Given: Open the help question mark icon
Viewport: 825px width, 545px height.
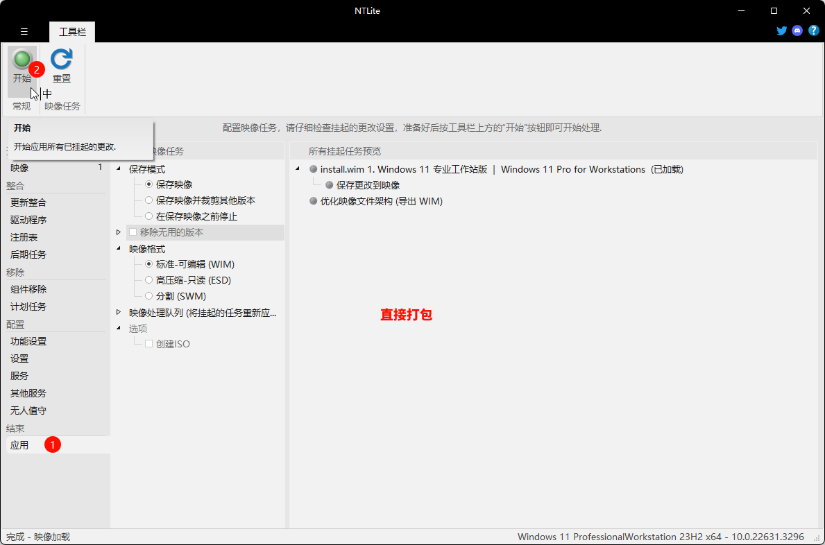Looking at the screenshot, I should pyautogui.click(x=813, y=31).
